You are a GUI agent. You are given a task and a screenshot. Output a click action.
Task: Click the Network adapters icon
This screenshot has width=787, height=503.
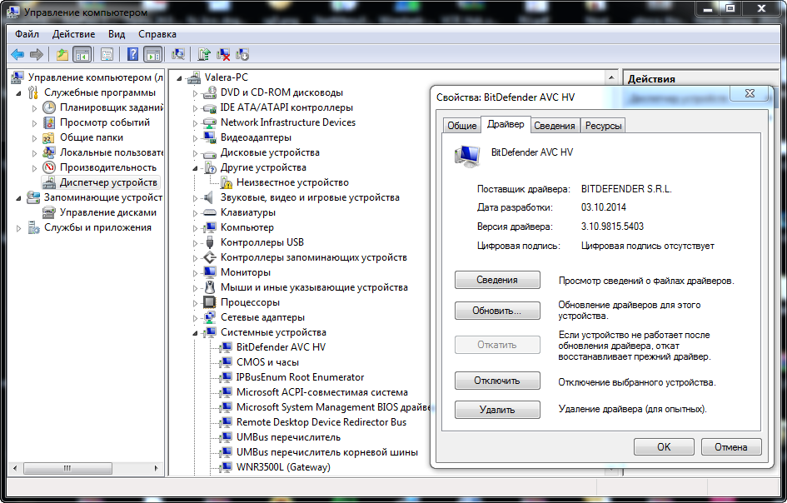point(209,317)
